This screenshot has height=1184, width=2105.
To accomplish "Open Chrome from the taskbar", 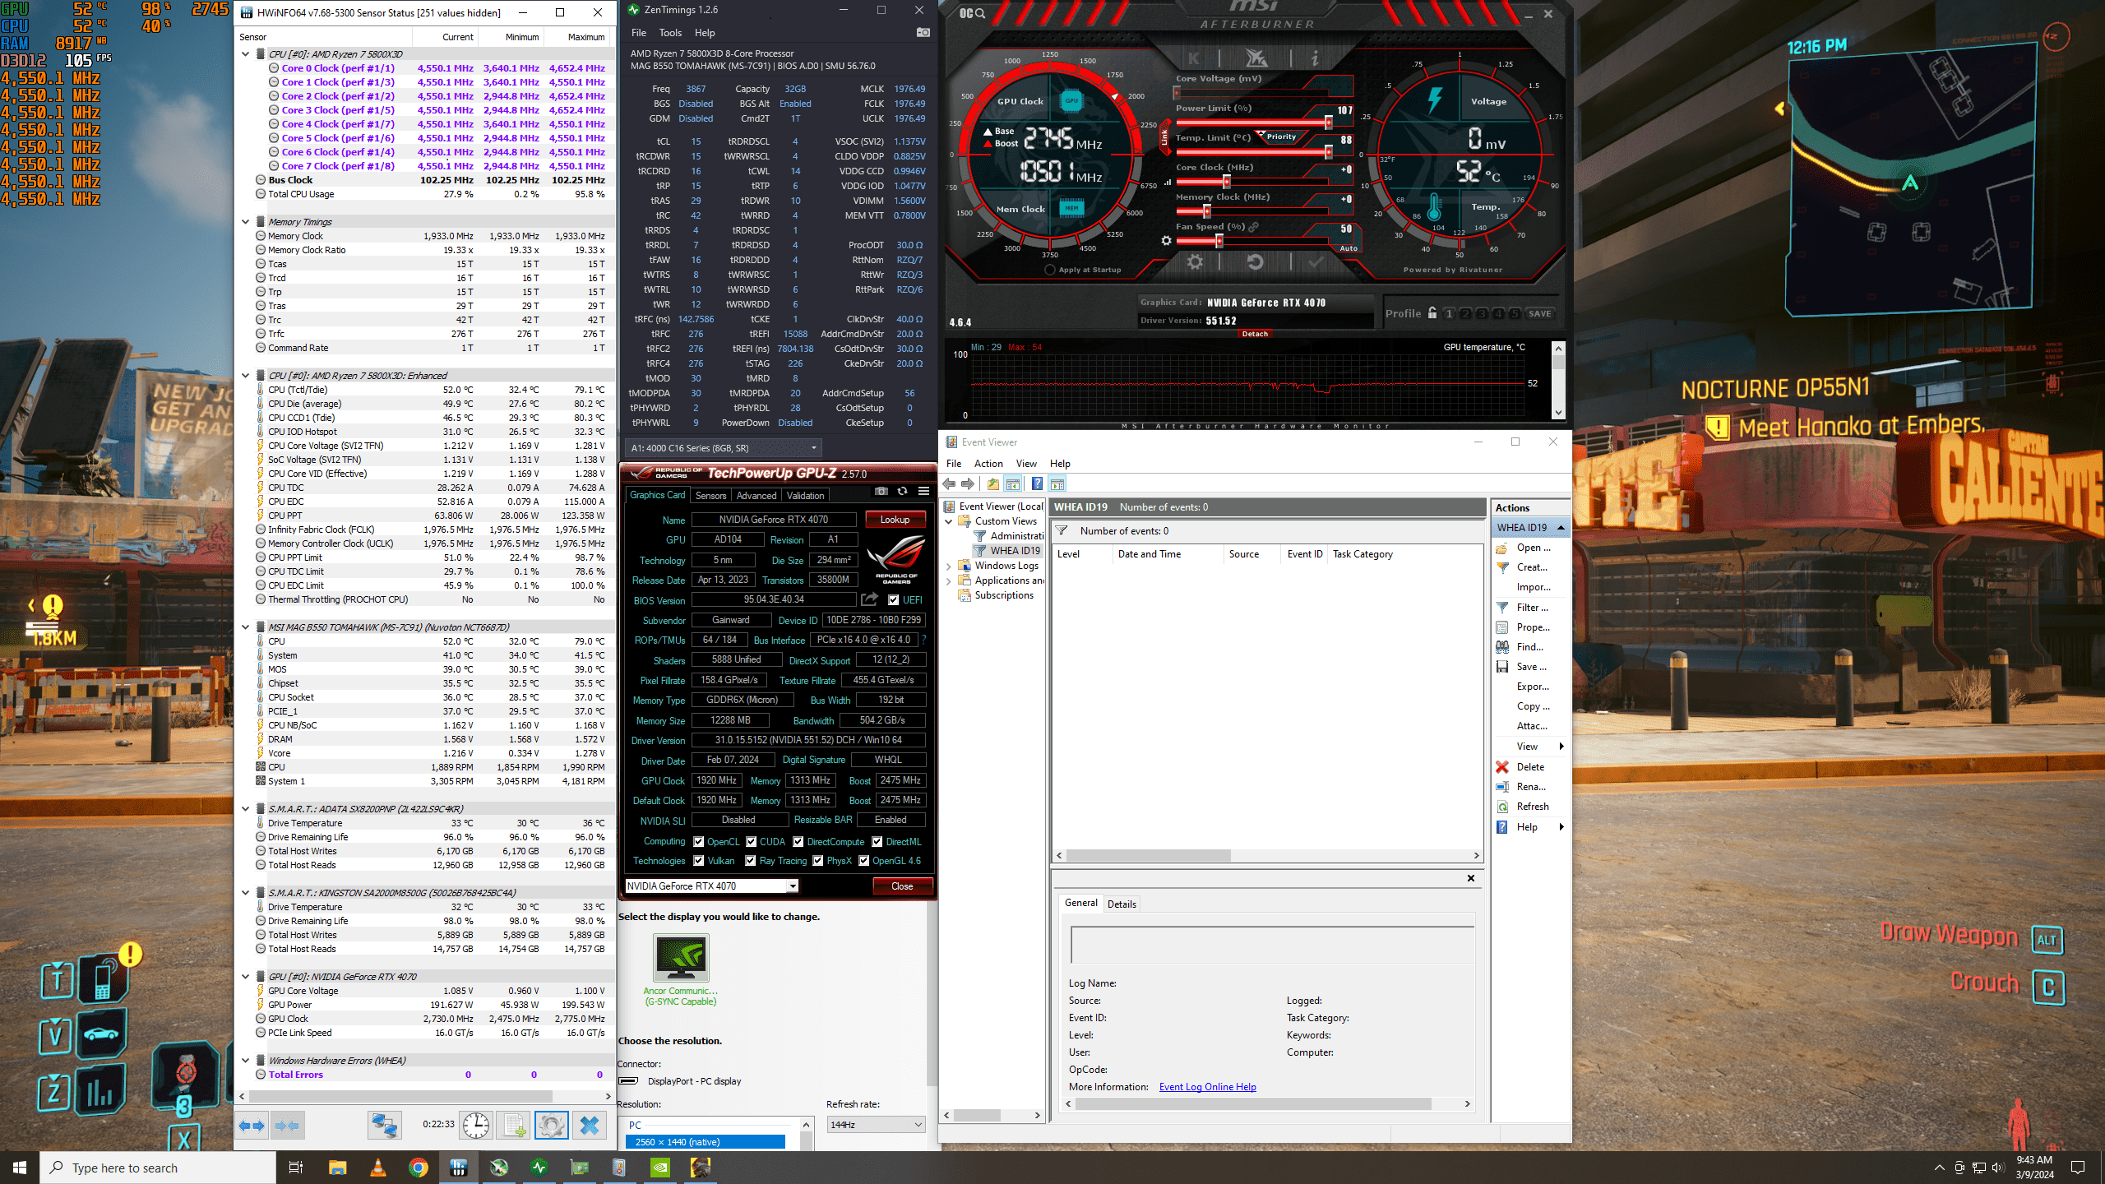I will pyautogui.click(x=419, y=1168).
